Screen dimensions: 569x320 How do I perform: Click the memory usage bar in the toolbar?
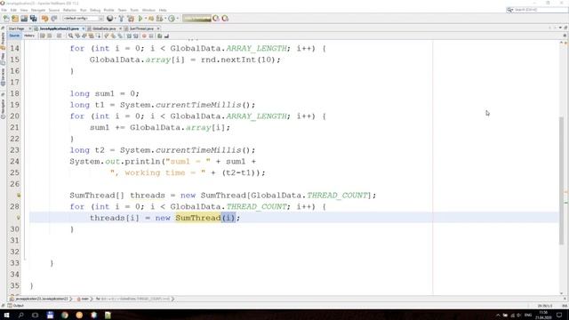tap(196, 18)
